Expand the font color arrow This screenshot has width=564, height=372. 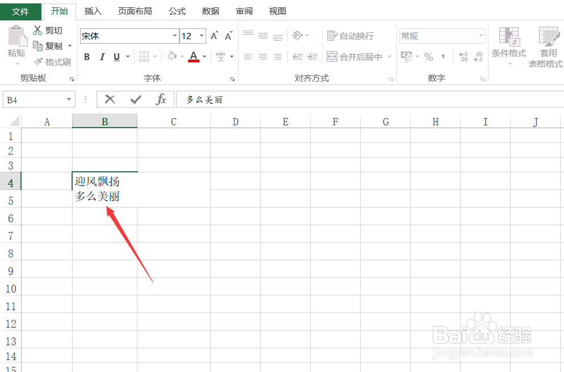click(x=204, y=57)
